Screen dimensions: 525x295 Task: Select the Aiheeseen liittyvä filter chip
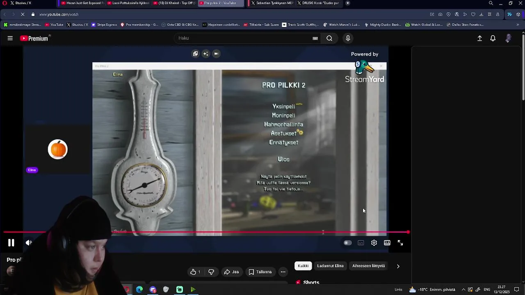point(368,266)
